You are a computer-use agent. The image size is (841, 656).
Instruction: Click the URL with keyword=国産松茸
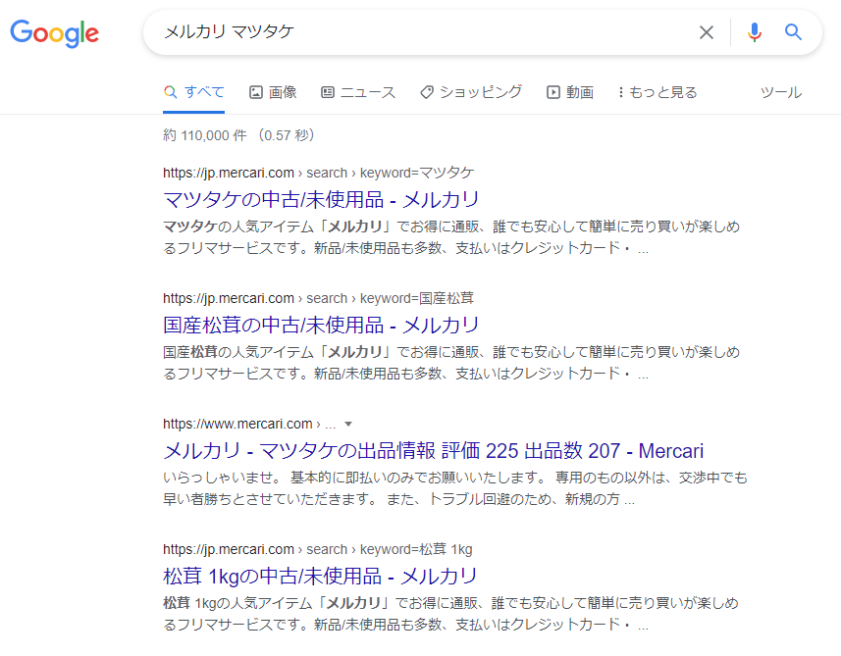pos(319,298)
